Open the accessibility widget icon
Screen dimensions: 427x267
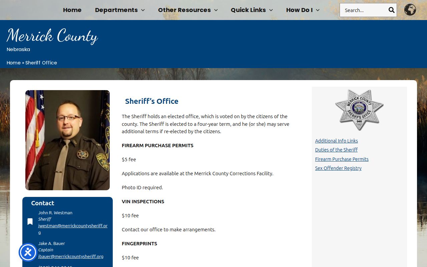click(28, 252)
